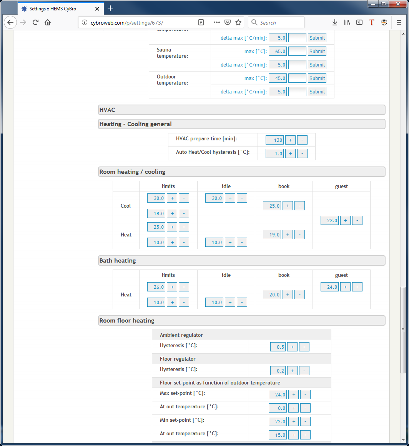Submit the Outdoor temperature delta max value
The width and height of the screenshot is (409, 446).
point(317,92)
